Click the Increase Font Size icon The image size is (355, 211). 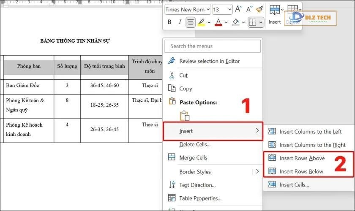[x=239, y=9]
